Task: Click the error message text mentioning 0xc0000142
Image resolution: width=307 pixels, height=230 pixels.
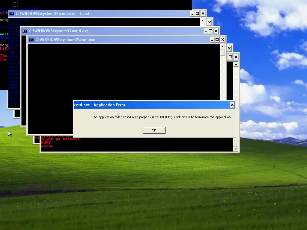Action: click(162, 117)
